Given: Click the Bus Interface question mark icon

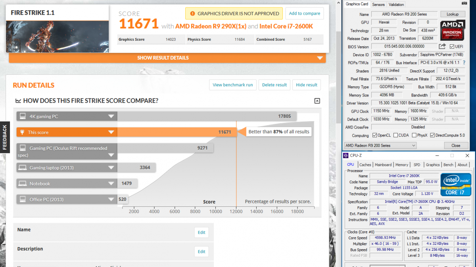Looking at the screenshot, I should [464, 62].
